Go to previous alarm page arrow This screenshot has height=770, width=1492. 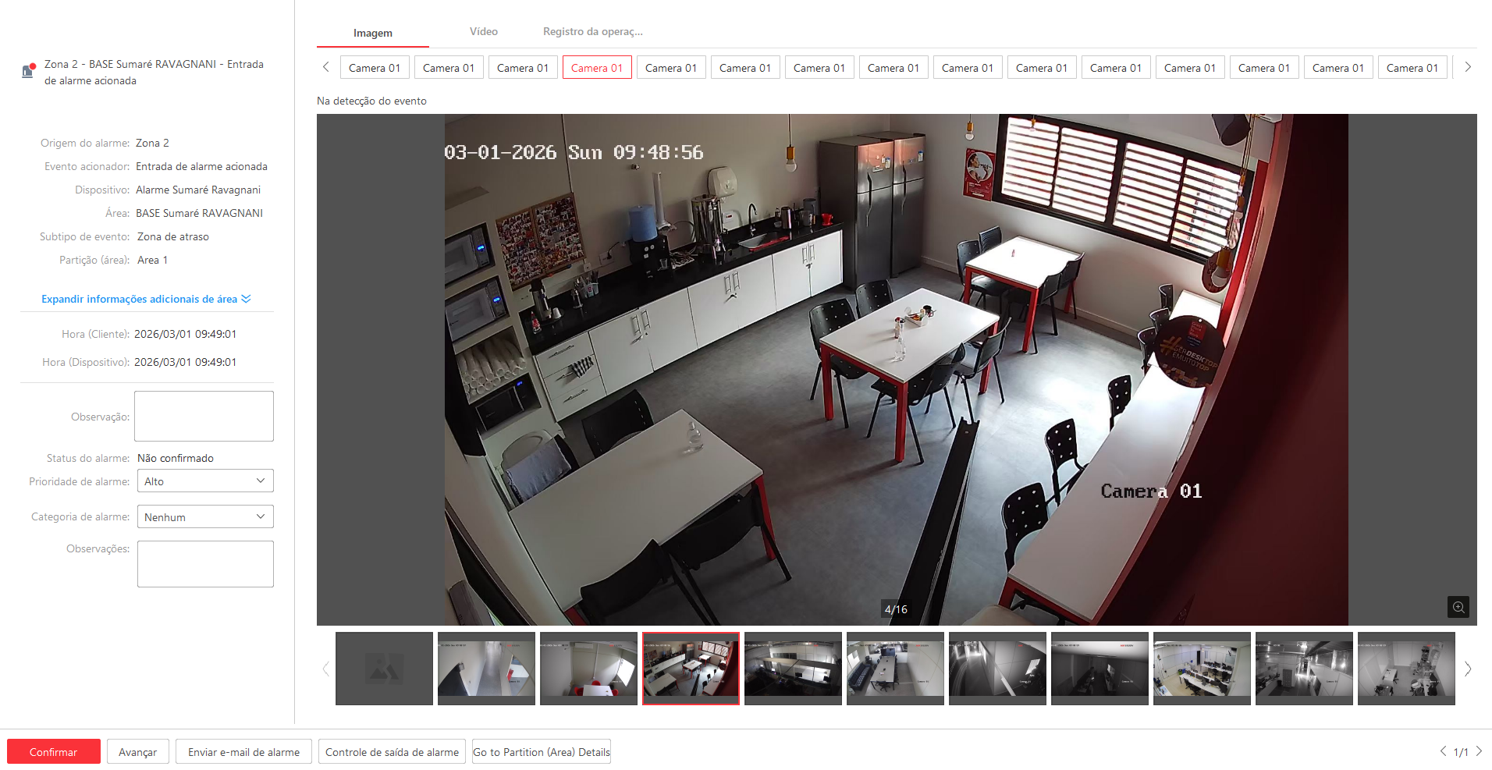pyautogui.click(x=1443, y=751)
